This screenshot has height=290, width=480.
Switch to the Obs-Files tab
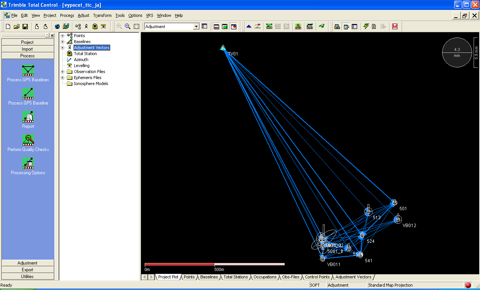pos(291,277)
